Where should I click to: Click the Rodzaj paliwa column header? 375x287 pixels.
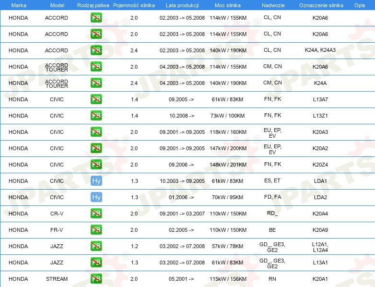point(93,5)
